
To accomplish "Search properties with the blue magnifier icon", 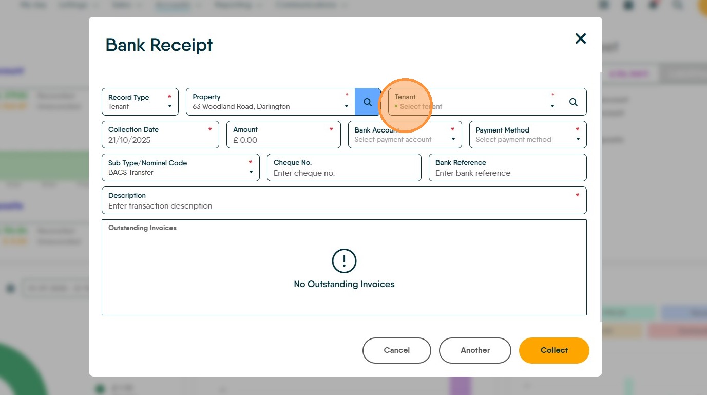I will click(368, 102).
